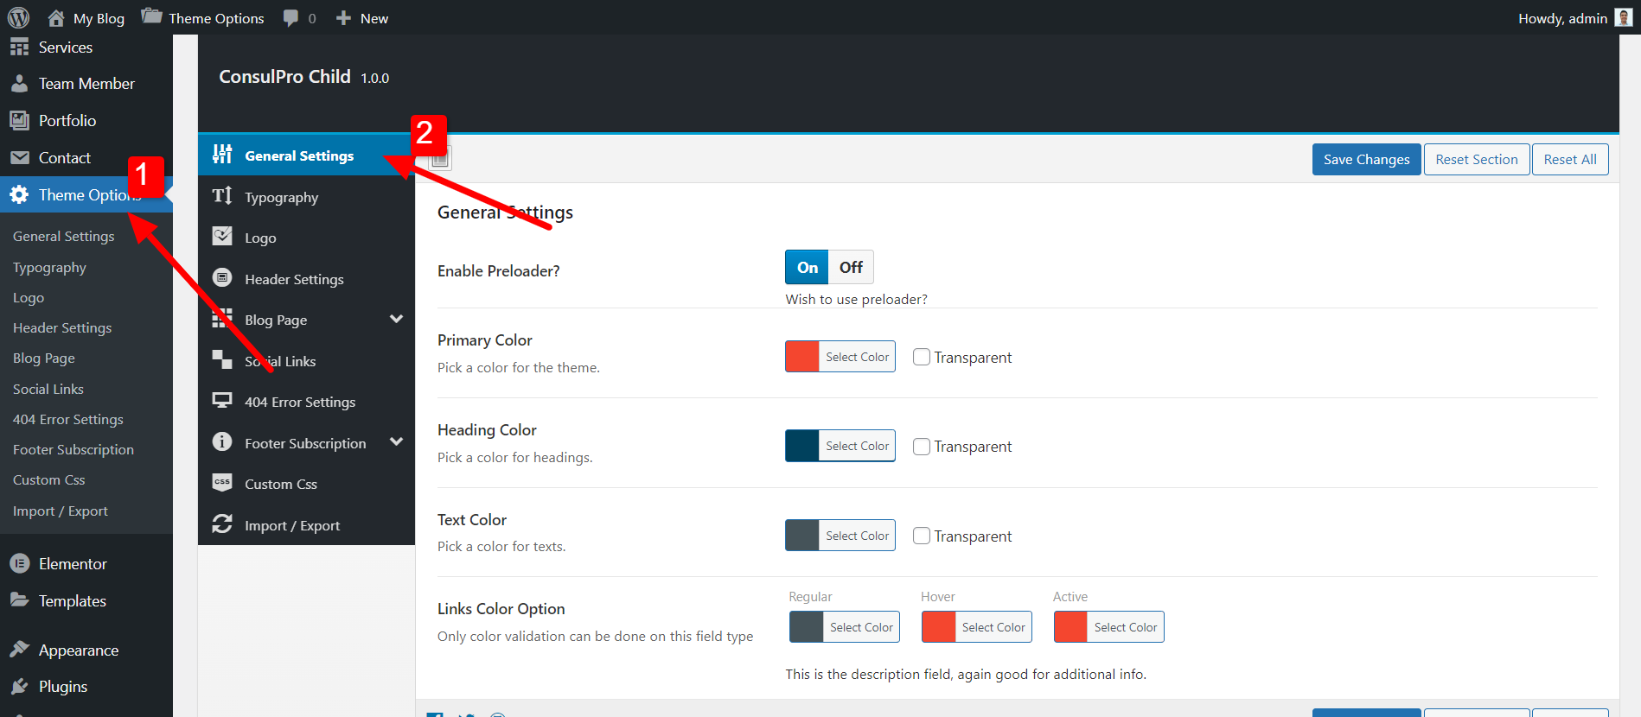Click the Save Changes button
This screenshot has width=1641, height=717.
coord(1366,159)
